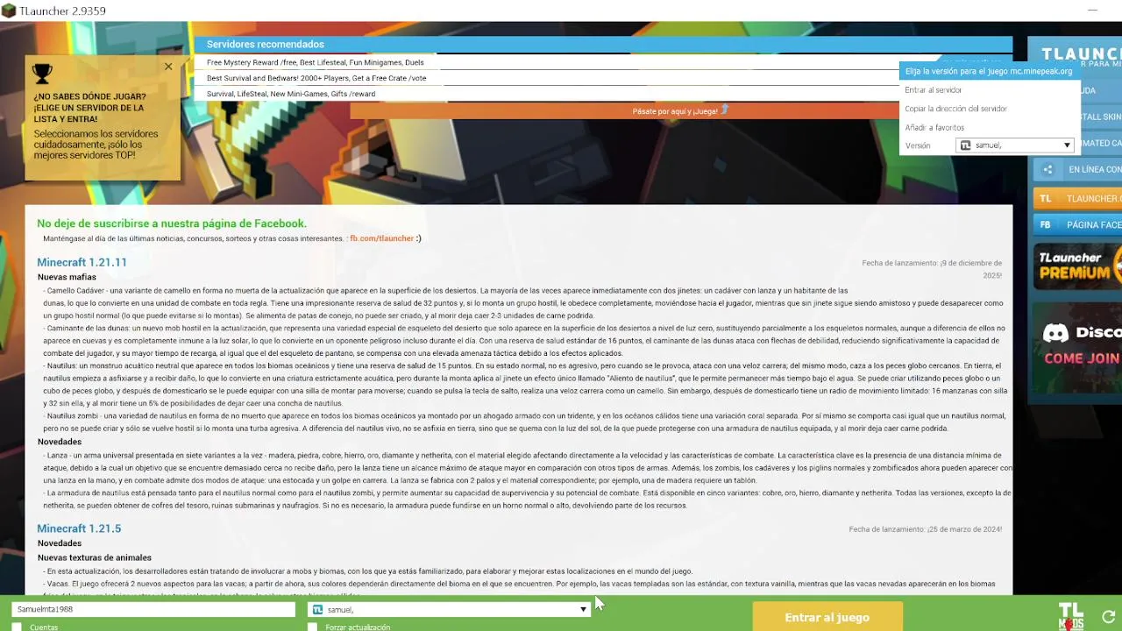Image resolution: width=1122 pixels, height=631 pixels.
Task: Click the PÁGINA FACE sidebar button
Action: tap(1077, 225)
